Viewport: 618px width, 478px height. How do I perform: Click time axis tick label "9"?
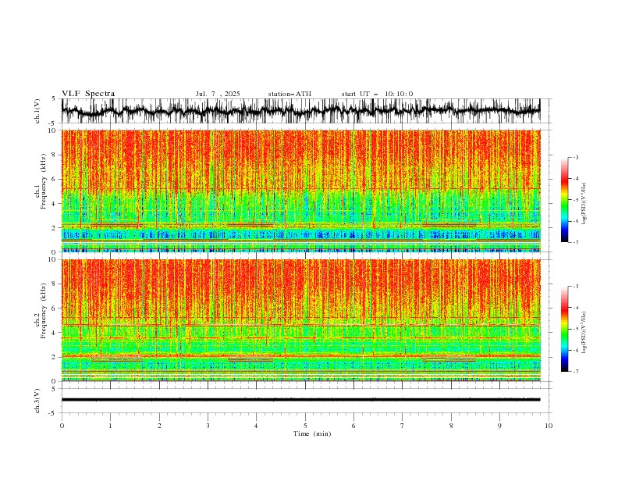pyautogui.click(x=499, y=426)
